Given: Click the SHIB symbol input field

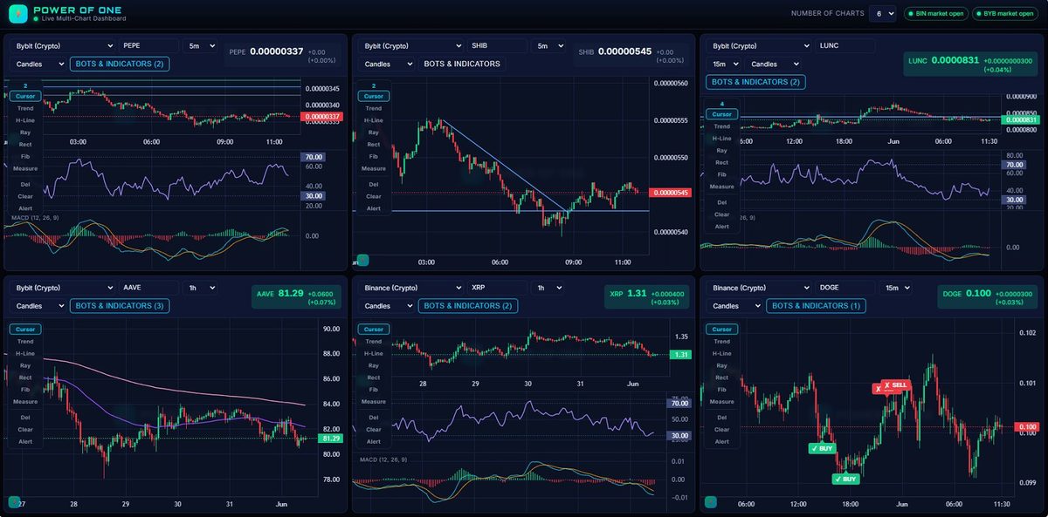Looking at the screenshot, I should (x=498, y=45).
